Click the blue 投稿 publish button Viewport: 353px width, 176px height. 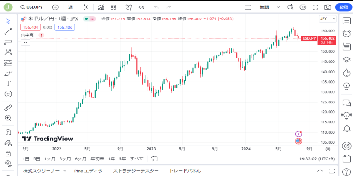click(344, 7)
